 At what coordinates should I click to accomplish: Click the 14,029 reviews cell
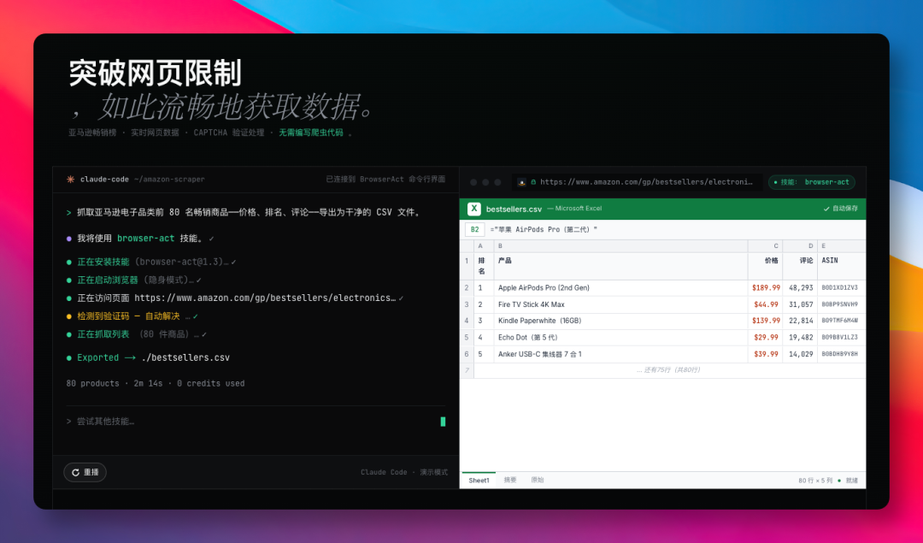(801, 354)
